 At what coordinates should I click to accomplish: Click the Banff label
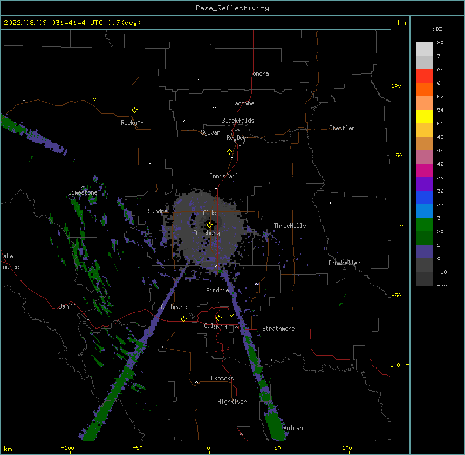pos(67,306)
